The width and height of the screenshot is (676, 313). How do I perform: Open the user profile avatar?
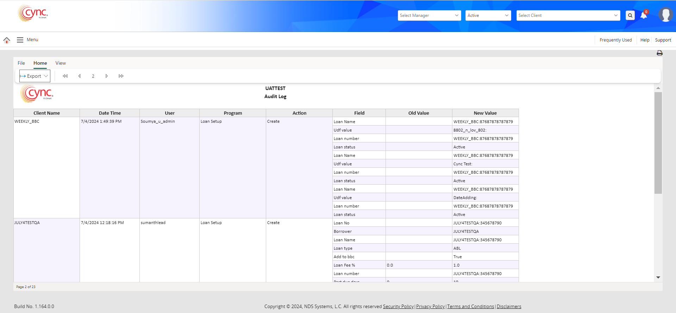(x=665, y=15)
